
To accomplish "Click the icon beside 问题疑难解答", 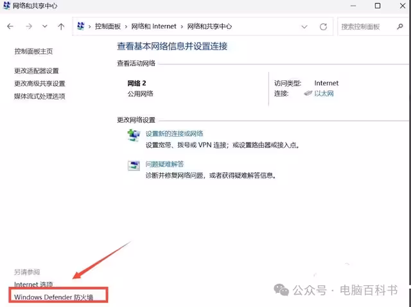I will [134, 165].
